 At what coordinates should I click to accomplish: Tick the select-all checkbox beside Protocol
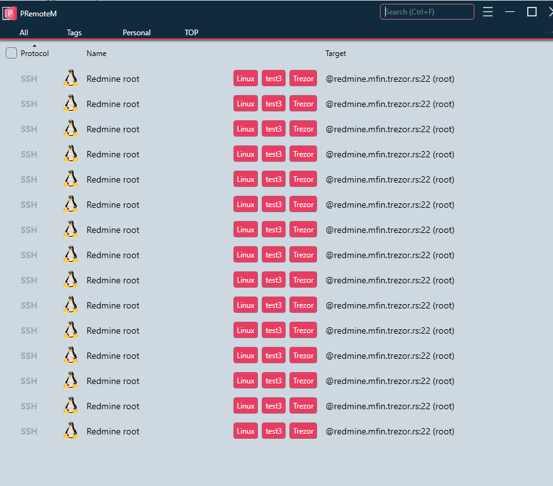point(11,54)
